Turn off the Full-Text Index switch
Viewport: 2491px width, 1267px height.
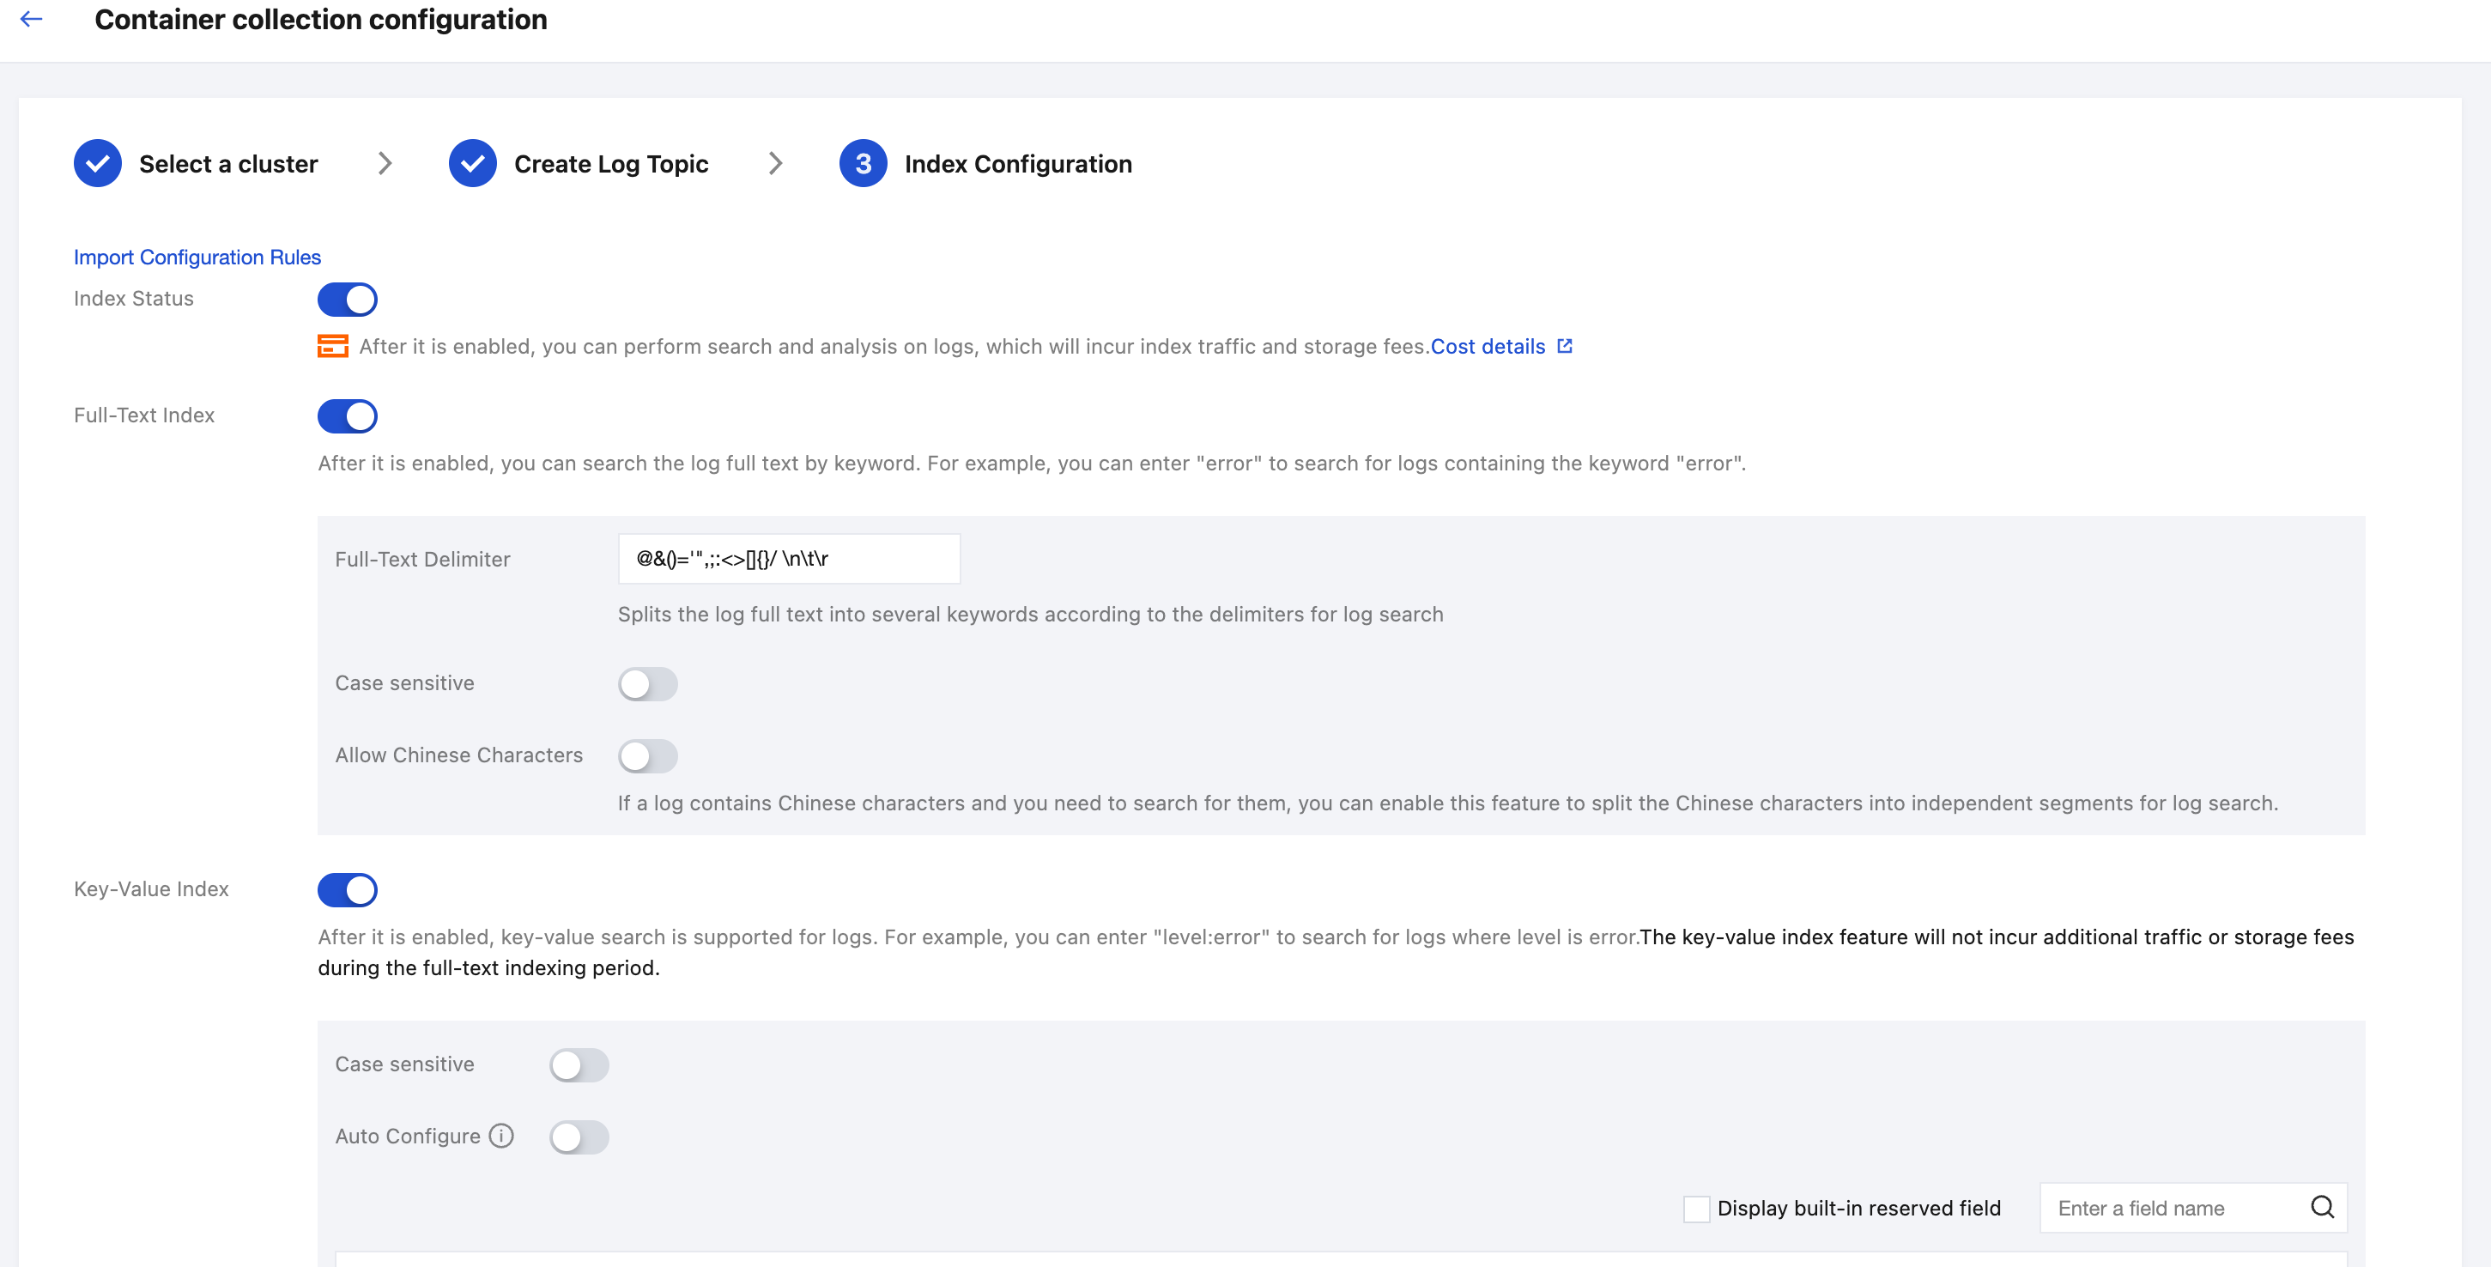point(347,415)
